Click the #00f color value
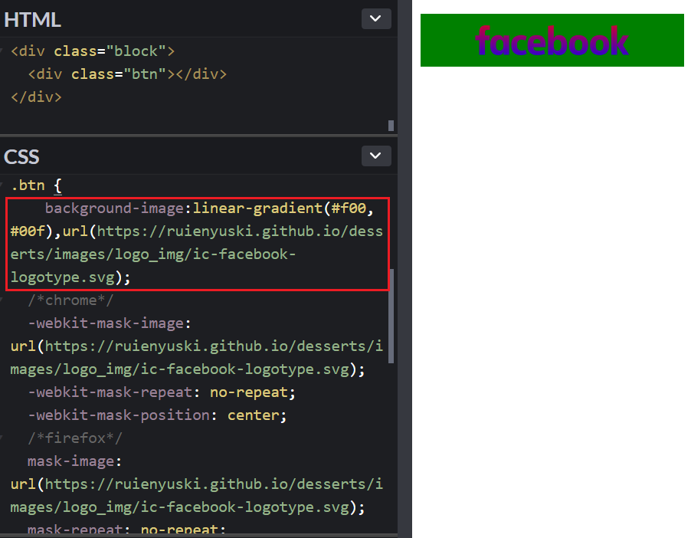This screenshot has height=538, width=691. (x=28, y=231)
